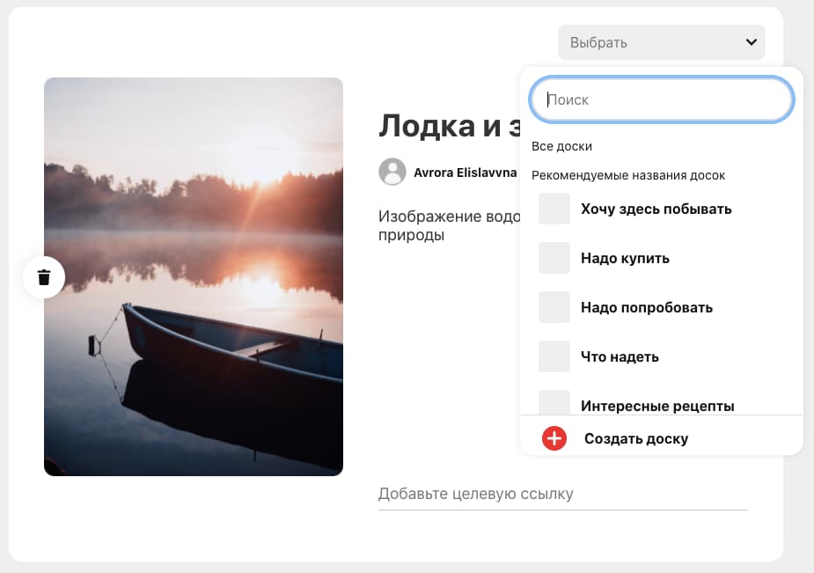
Task: Click the Рекомендуемые названия досок header
Action: [628, 175]
